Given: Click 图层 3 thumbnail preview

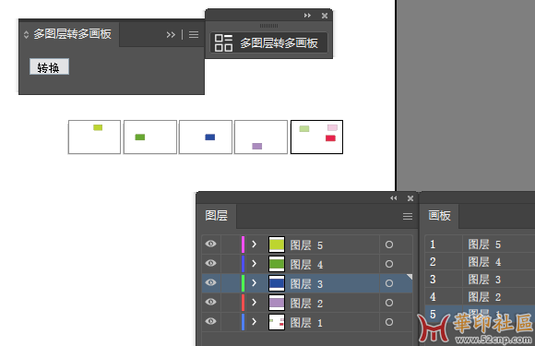Looking at the screenshot, I should pos(277,283).
